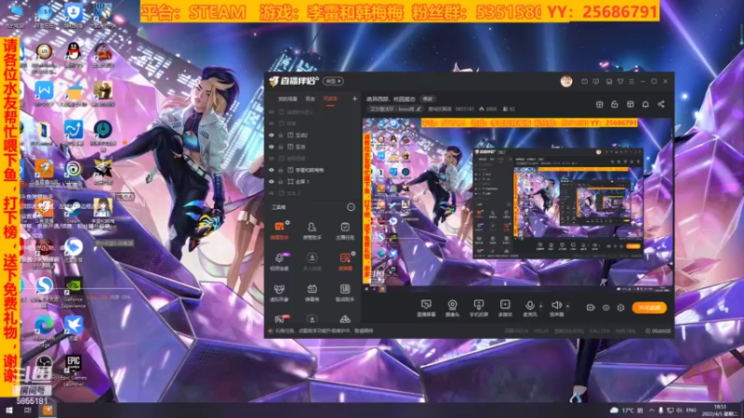Screen dimensions: 744x418
Task: Open the Windows Start button
Action: pyautogui.click(x=9, y=411)
